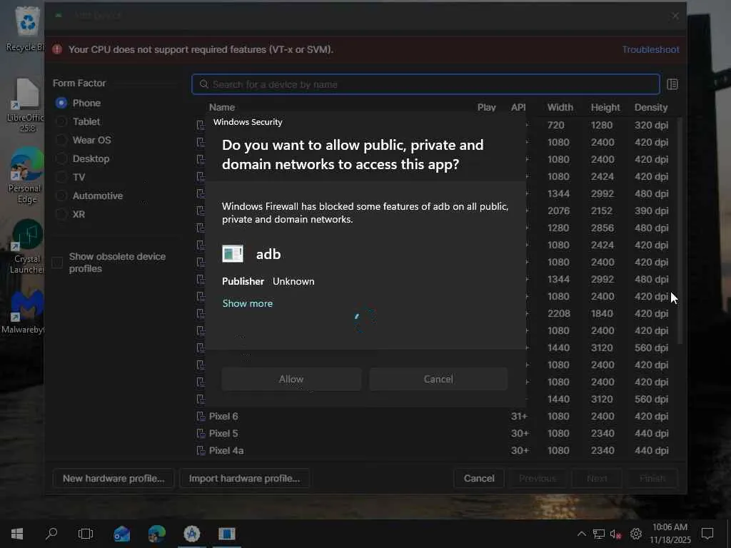Click the Next button
Viewport: 731px width, 548px height.
597,479
